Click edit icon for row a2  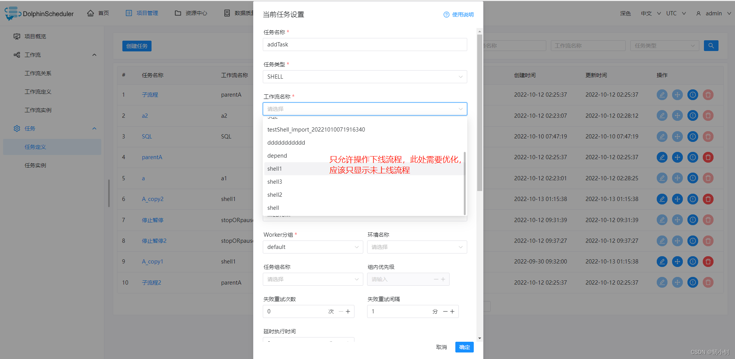(x=662, y=115)
